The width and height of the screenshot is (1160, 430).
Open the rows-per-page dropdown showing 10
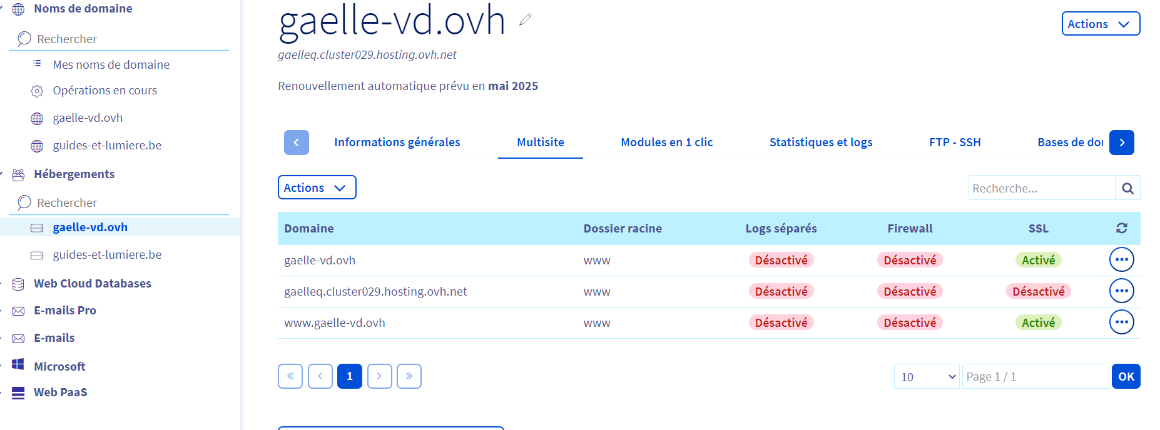(926, 377)
